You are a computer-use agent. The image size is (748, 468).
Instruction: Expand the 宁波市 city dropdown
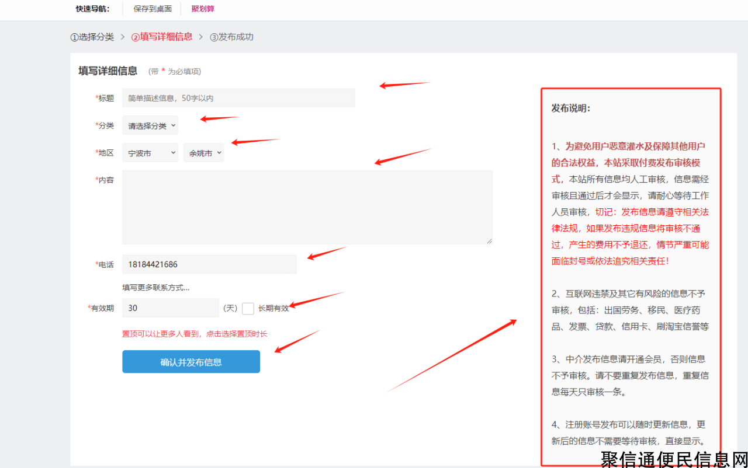[x=150, y=153]
